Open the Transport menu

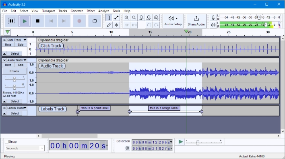click(48, 11)
